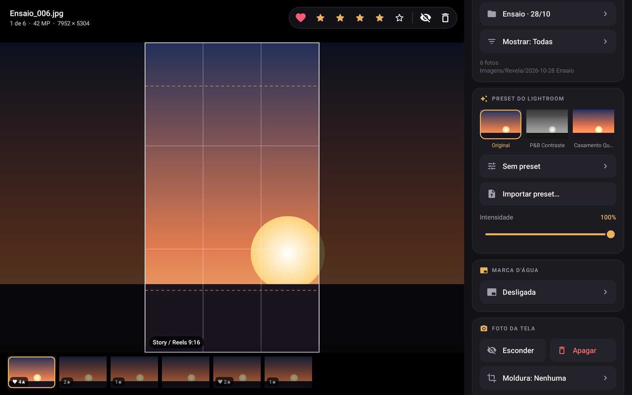Expand the chevron on Moldura: Nenhuma row

coord(606,378)
